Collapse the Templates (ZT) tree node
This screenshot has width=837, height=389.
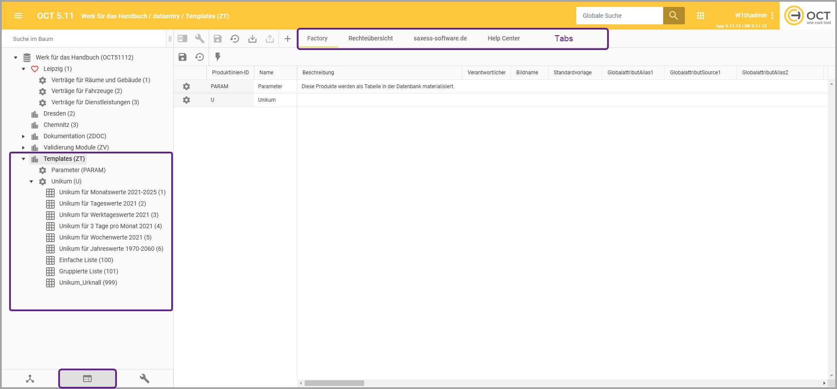click(x=23, y=159)
